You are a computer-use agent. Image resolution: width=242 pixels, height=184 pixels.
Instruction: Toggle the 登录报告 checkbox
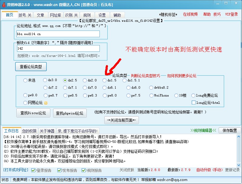33,170
